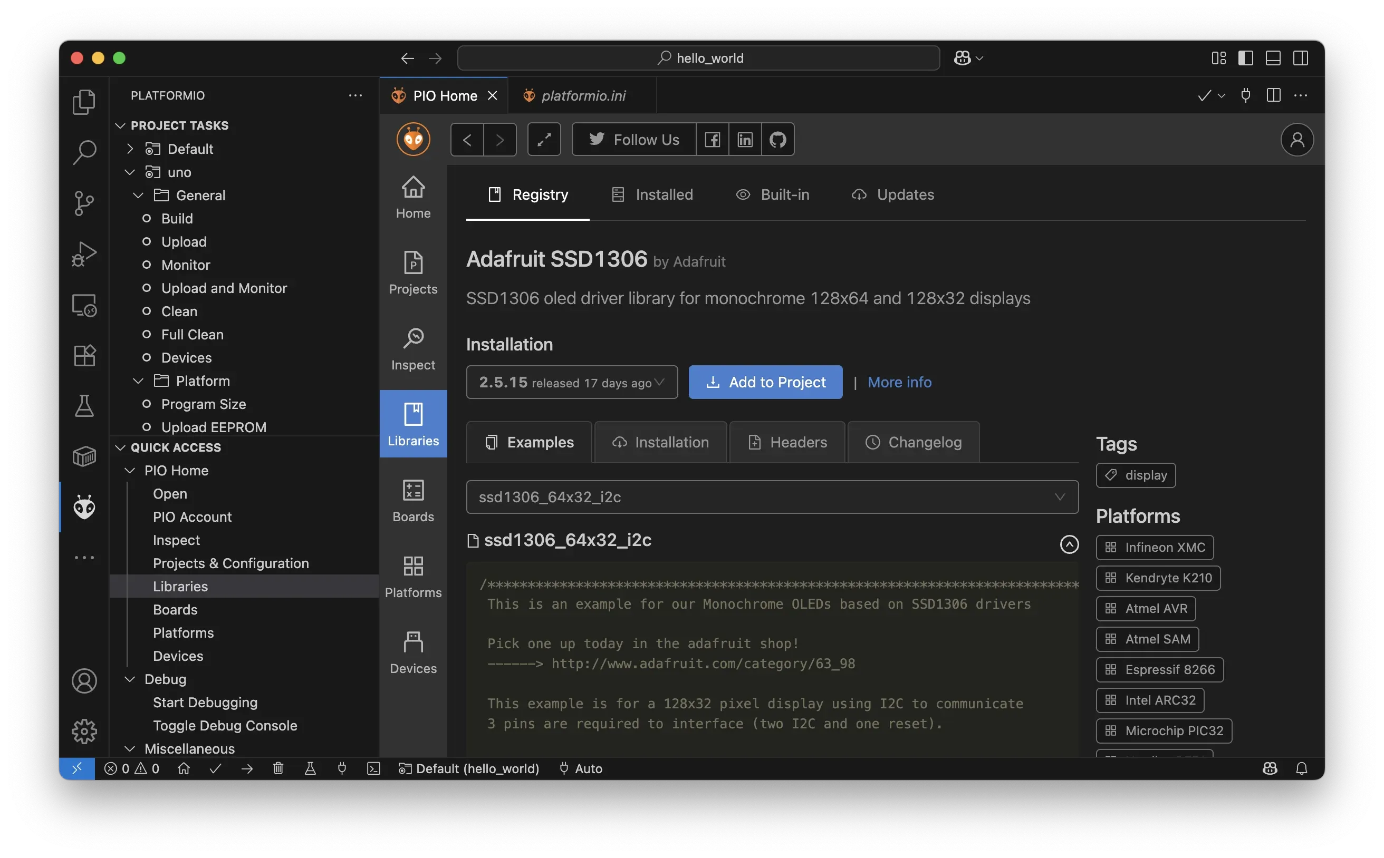The height and width of the screenshot is (858, 1384).
Task: Open the More info link
Action: tap(899, 382)
